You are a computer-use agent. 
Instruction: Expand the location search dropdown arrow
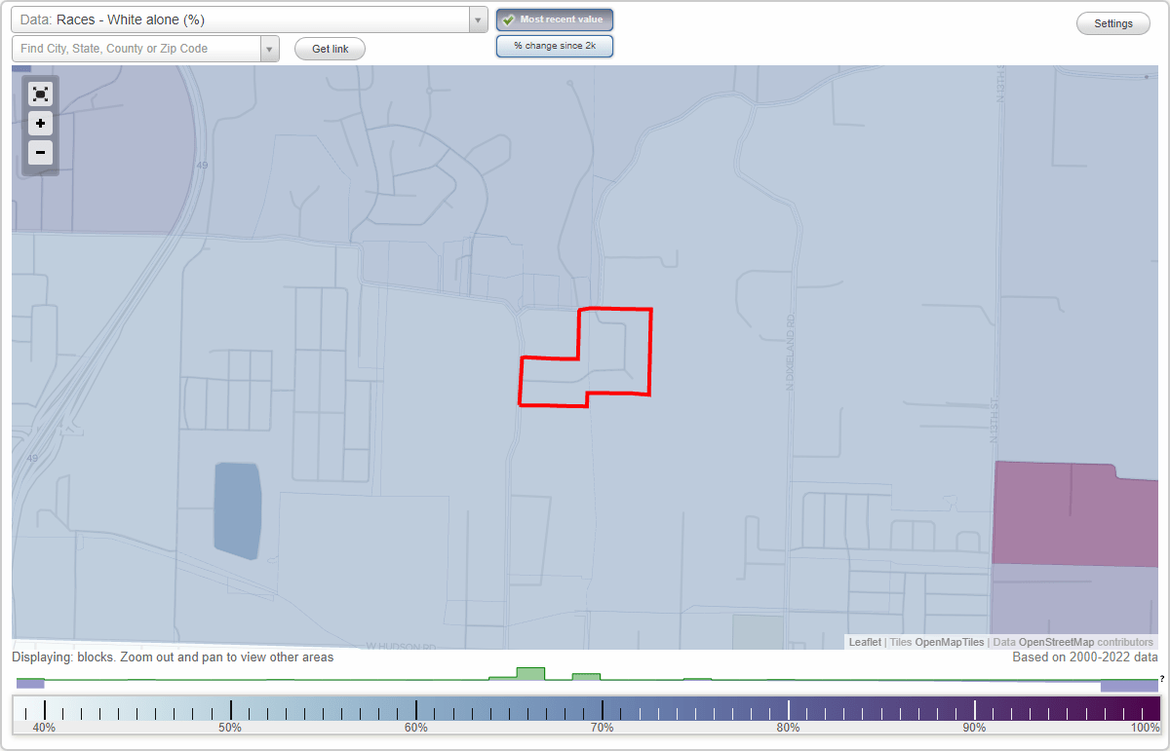[270, 48]
